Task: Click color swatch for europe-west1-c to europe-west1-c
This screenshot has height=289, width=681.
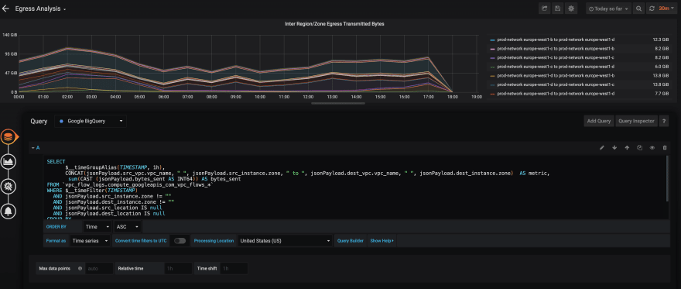Action: (492, 58)
